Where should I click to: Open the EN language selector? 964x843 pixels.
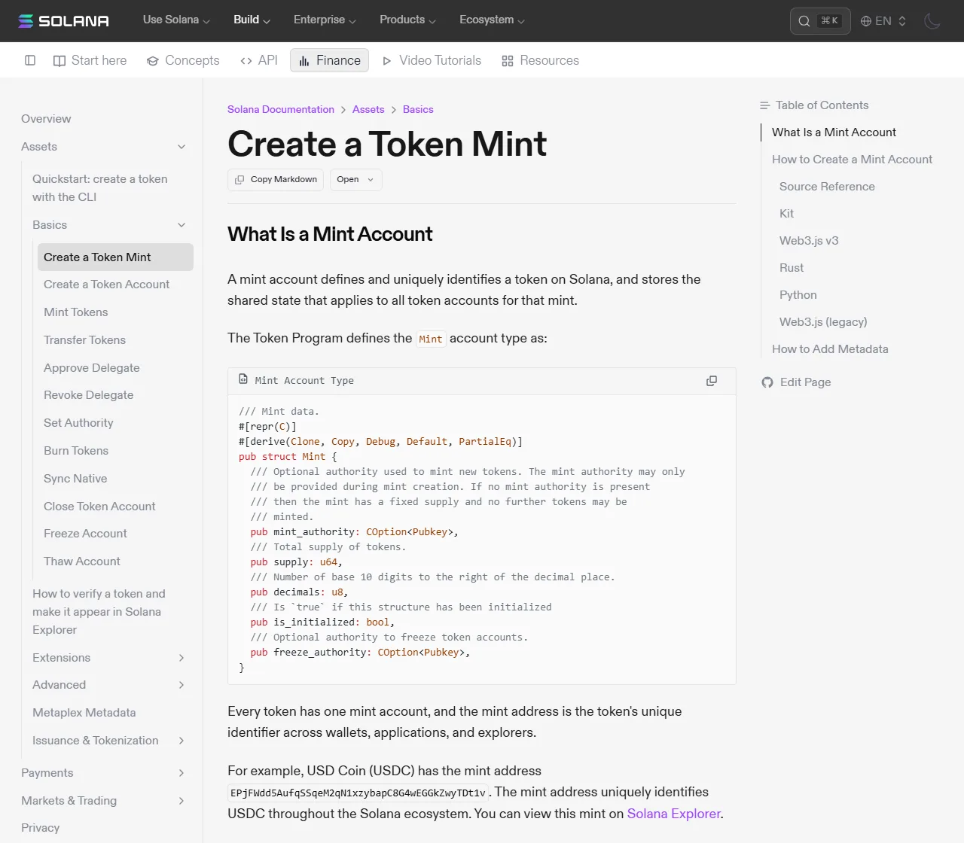tap(883, 21)
